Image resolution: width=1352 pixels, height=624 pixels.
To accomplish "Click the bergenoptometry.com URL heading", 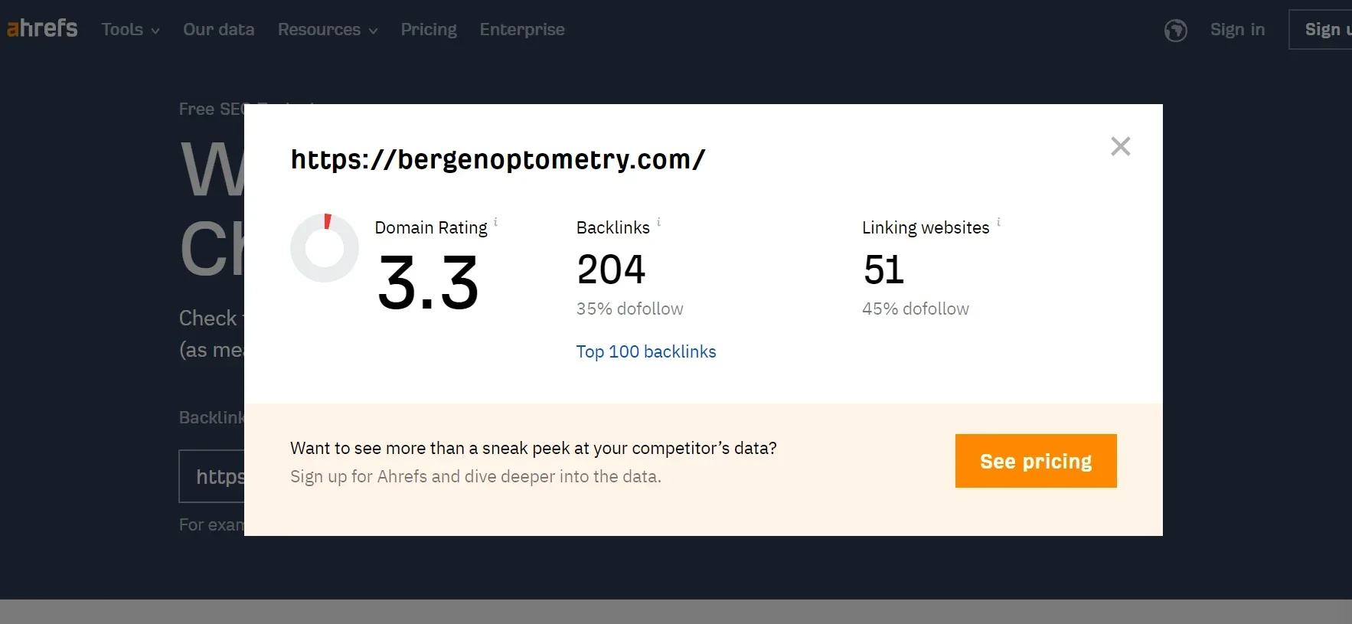I will [x=498, y=159].
